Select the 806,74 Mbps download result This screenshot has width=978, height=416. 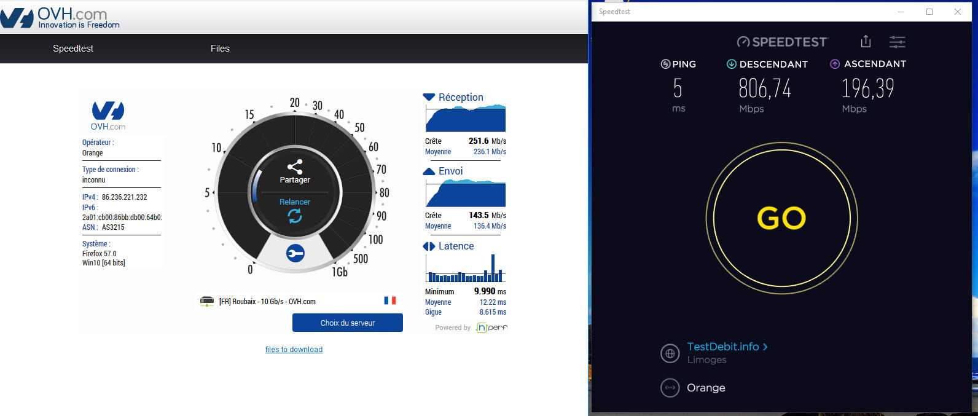point(764,88)
